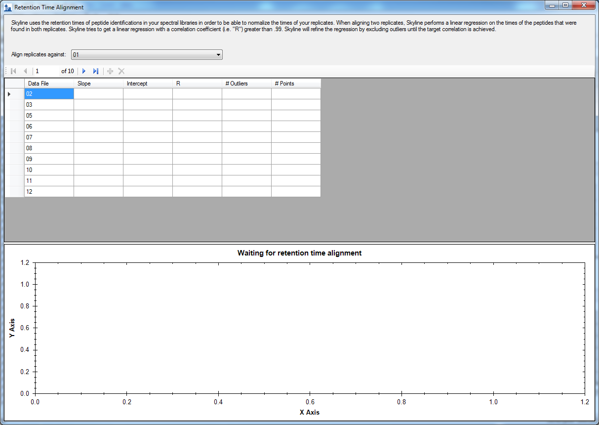Click the delete row X icon
Viewport: 599px width, 425px height.
coord(121,71)
